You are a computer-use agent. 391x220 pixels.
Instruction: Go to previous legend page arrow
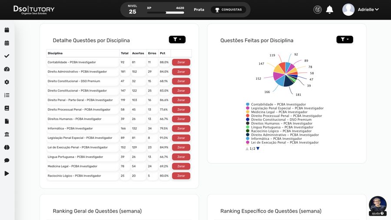tap(247, 148)
